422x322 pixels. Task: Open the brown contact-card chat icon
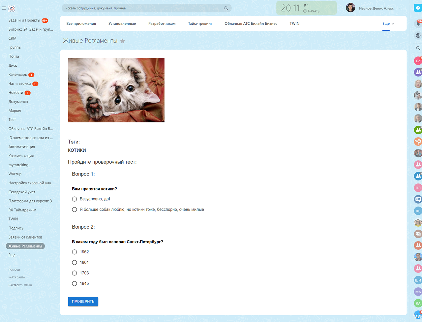point(418,234)
